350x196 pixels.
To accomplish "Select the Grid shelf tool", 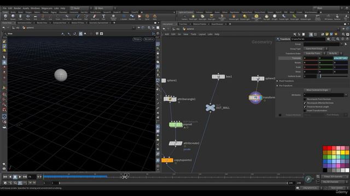I will tap(35, 17).
